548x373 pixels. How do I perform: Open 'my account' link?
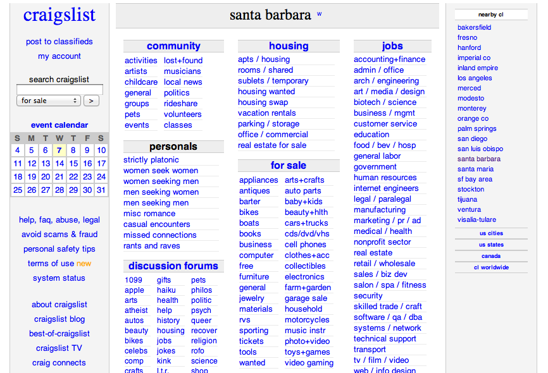pyautogui.click(x=59, y=56)
